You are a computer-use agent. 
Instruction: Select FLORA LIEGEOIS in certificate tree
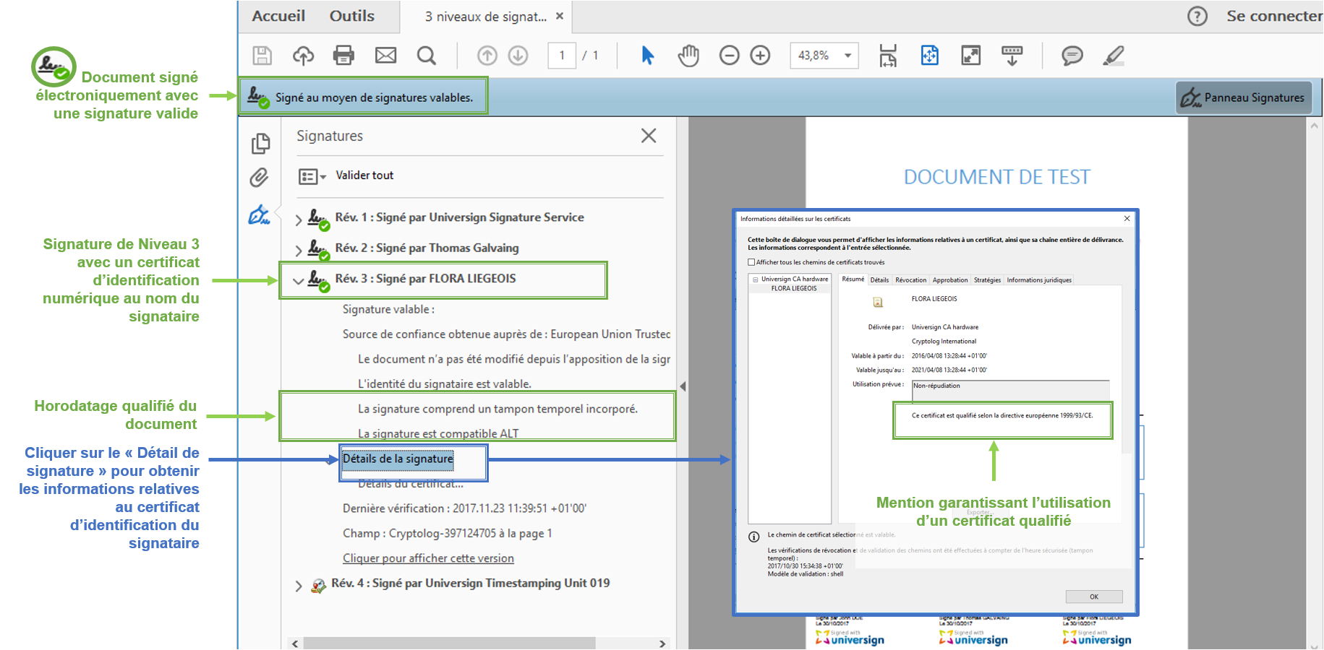794,288
